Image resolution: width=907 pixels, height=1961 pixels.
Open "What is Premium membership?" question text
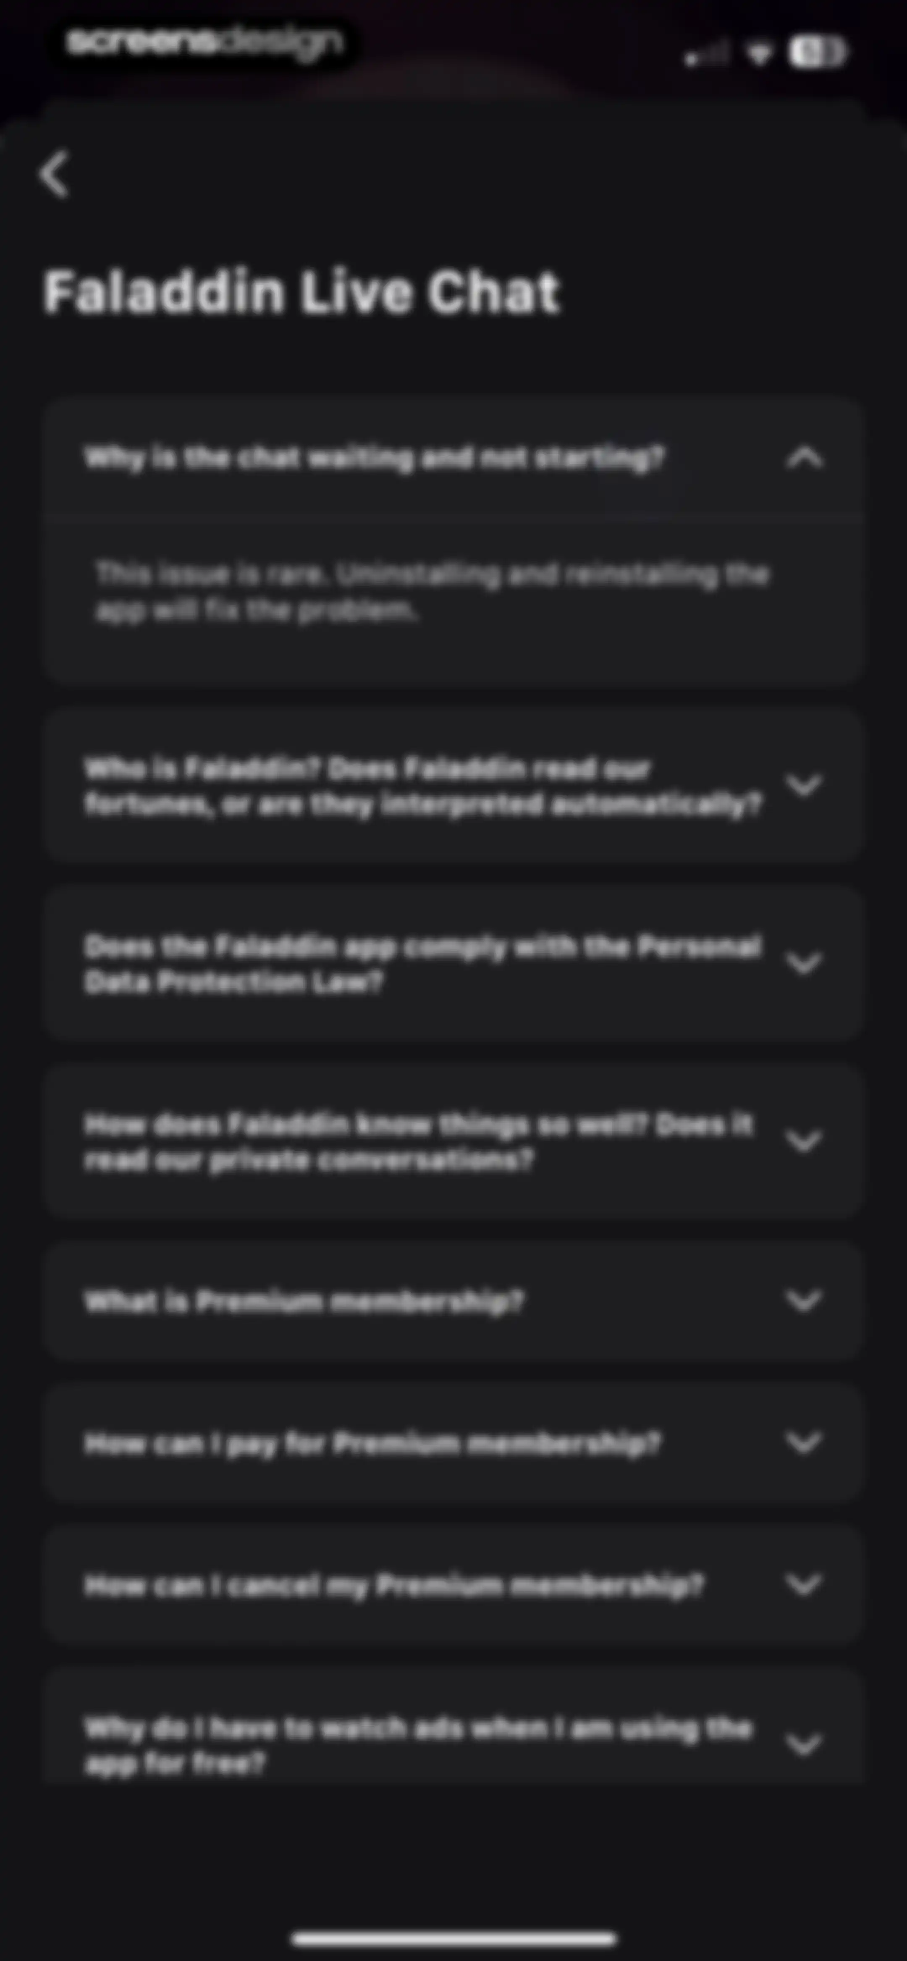[x=304, y=1301]
